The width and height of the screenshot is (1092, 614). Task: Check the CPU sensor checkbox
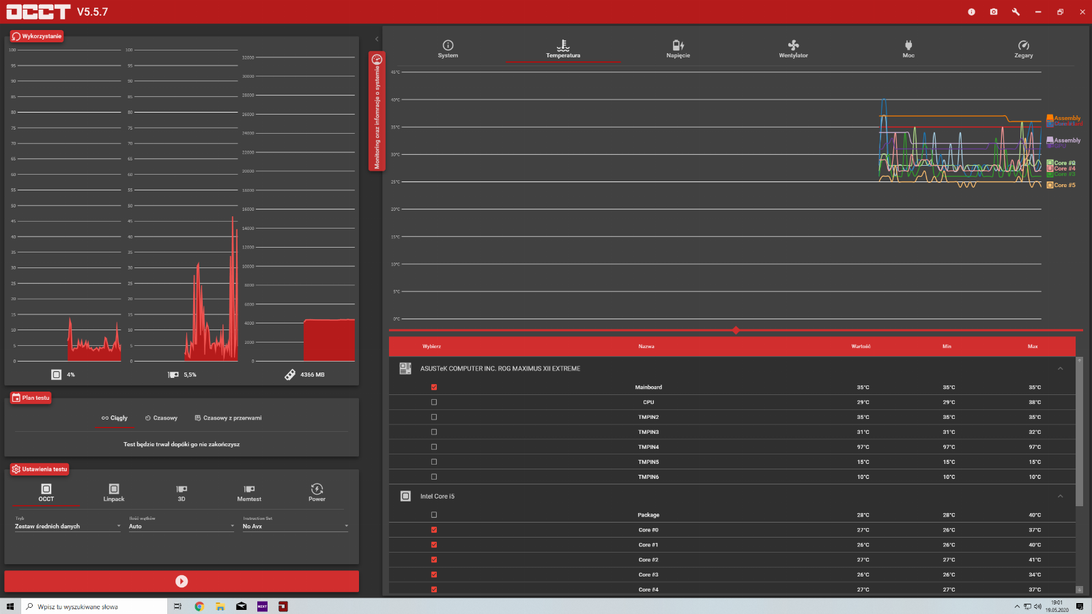pyautogui.click(x=434, y=403)
